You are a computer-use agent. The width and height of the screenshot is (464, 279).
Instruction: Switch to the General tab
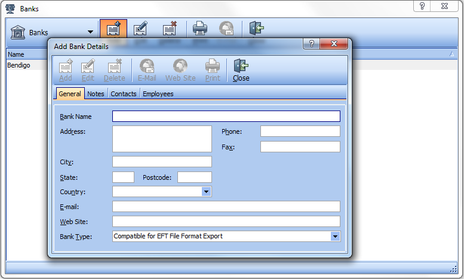(70, 94)
